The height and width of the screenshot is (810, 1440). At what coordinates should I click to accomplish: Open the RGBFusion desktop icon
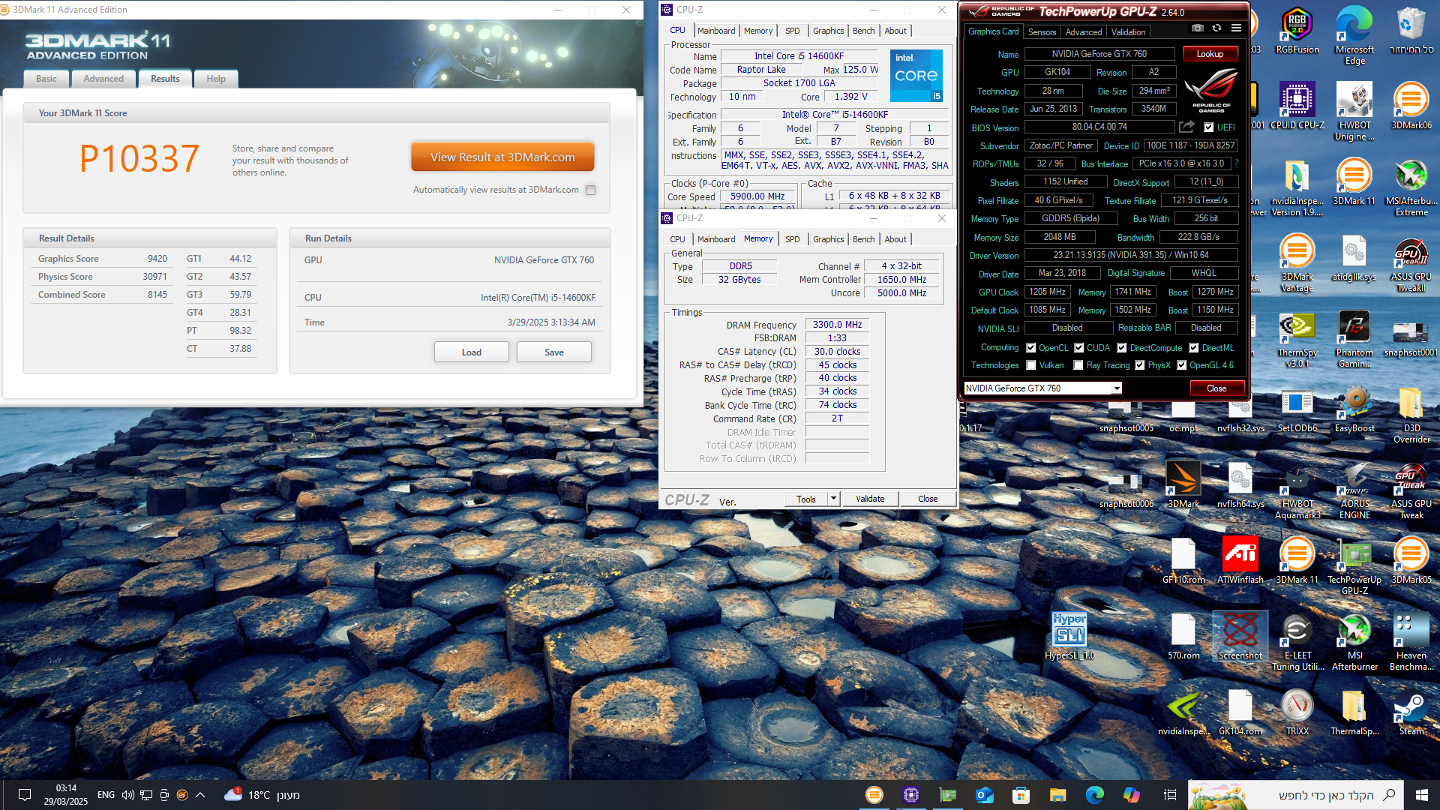pos(1297,31)
